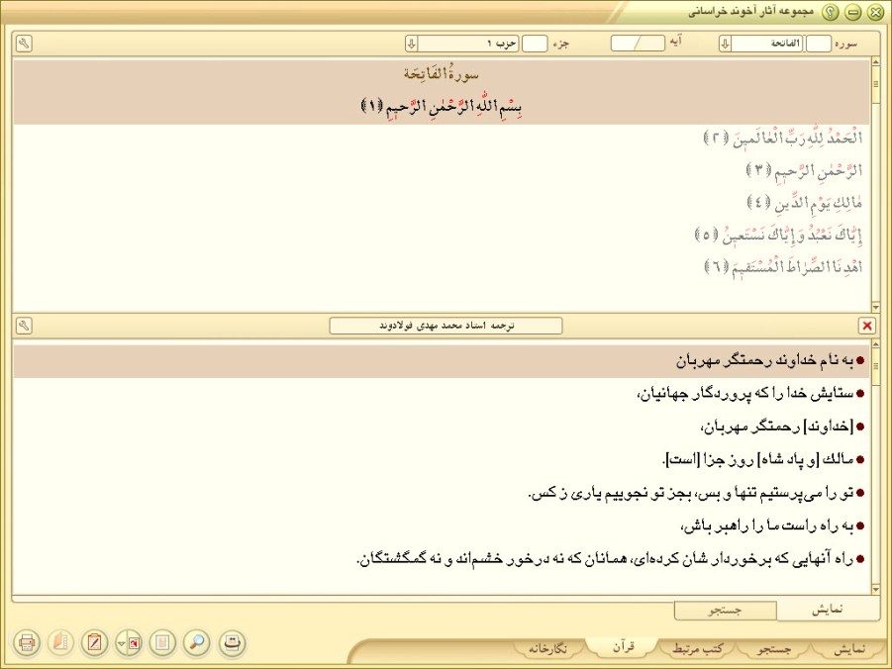Click the translation scroll icon

point(231,643)
